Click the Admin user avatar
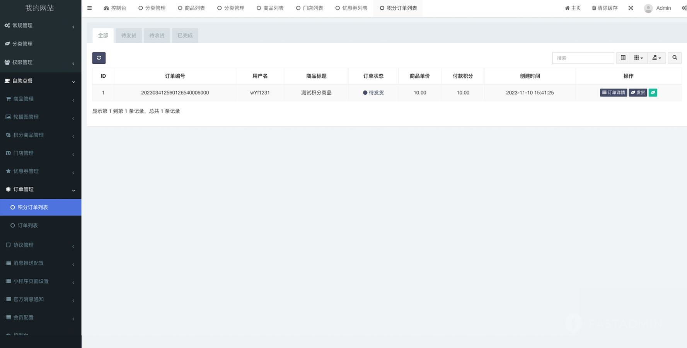This screenshot has height=348, width=687. 648,8
